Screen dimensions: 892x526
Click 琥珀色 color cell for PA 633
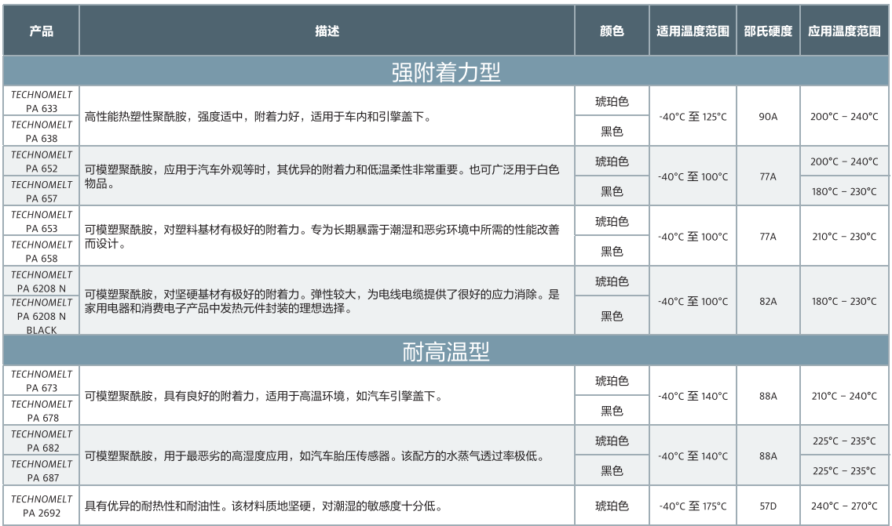(x=612, y=101)
